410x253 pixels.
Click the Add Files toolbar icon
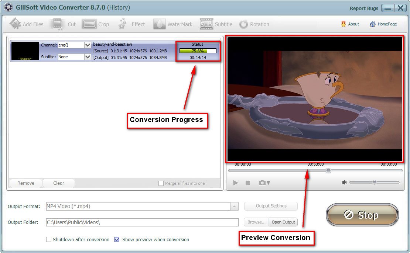[16, 24]
